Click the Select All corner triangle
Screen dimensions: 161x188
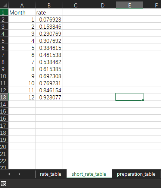(x=5, y=5)
